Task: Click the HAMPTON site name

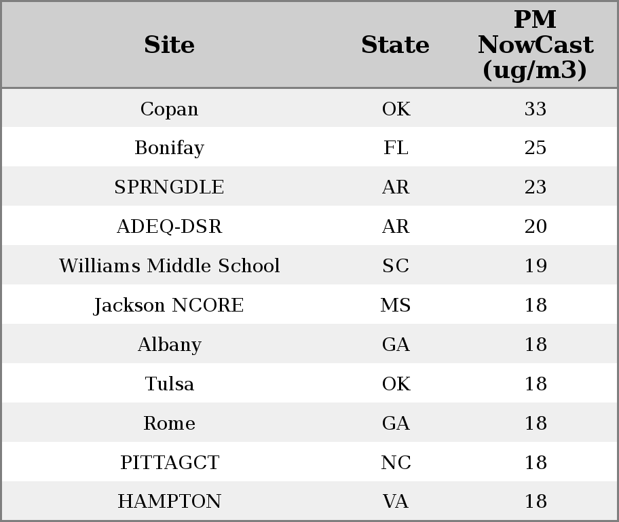Action: coord(169,502)
